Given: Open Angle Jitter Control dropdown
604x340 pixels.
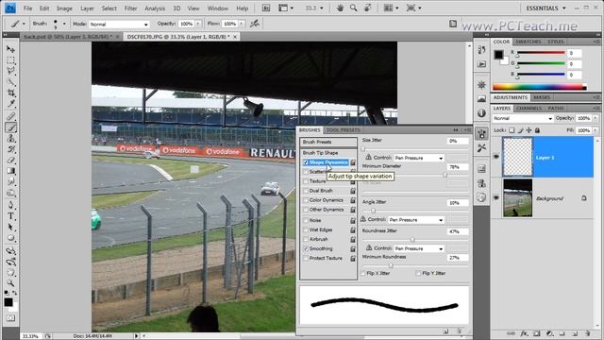Looking at the screenshot, I should [415, 220].
